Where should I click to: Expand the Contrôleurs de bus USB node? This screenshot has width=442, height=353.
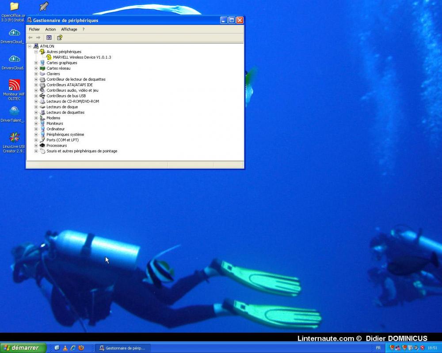pyautogui.click(x=36, y=96)
